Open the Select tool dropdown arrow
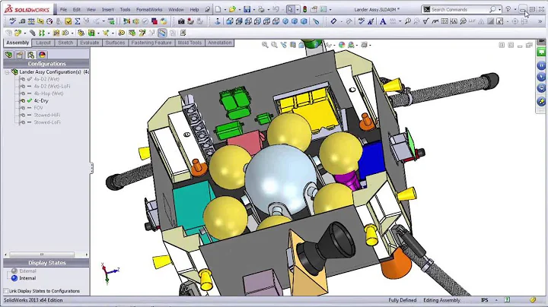 tap(298, 10)
